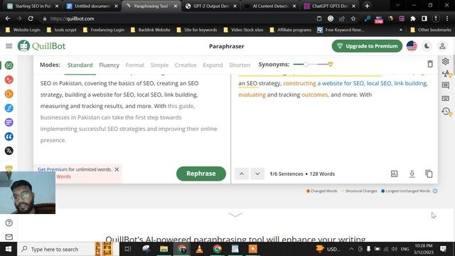The height and width of the screenshot is (256, 455).
Task: Open the Extensions puzzle icon
Action: [x=412, y=18]
